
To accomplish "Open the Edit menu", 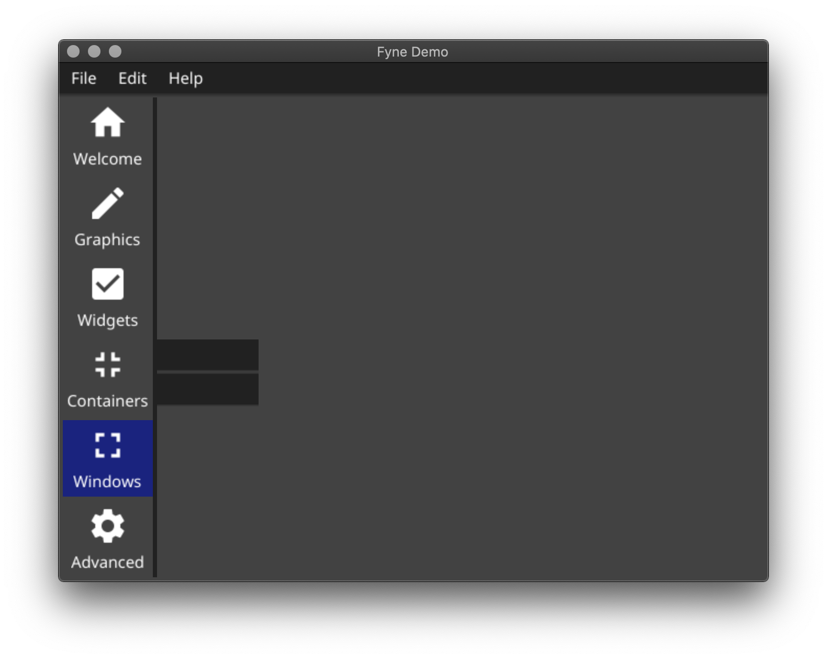I will click(132, 79).
